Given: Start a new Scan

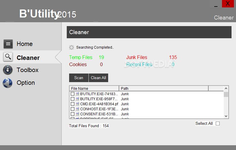Looking at the screenshot, I should click(x=79, y=78).
